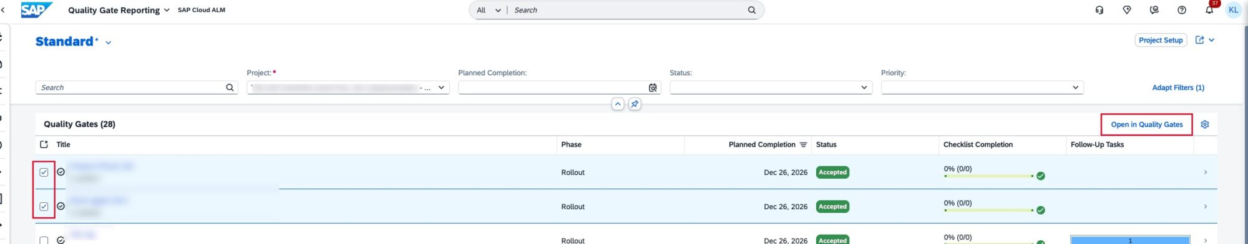
Task: Collapse the header with the up chevron
Action: click(x=617, y=104)
